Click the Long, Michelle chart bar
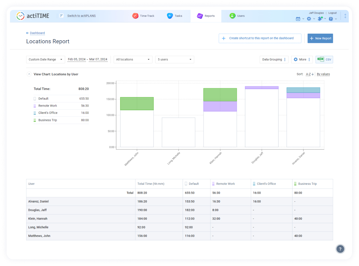Viewport: 359px width, 266px height. click(179, 132)
